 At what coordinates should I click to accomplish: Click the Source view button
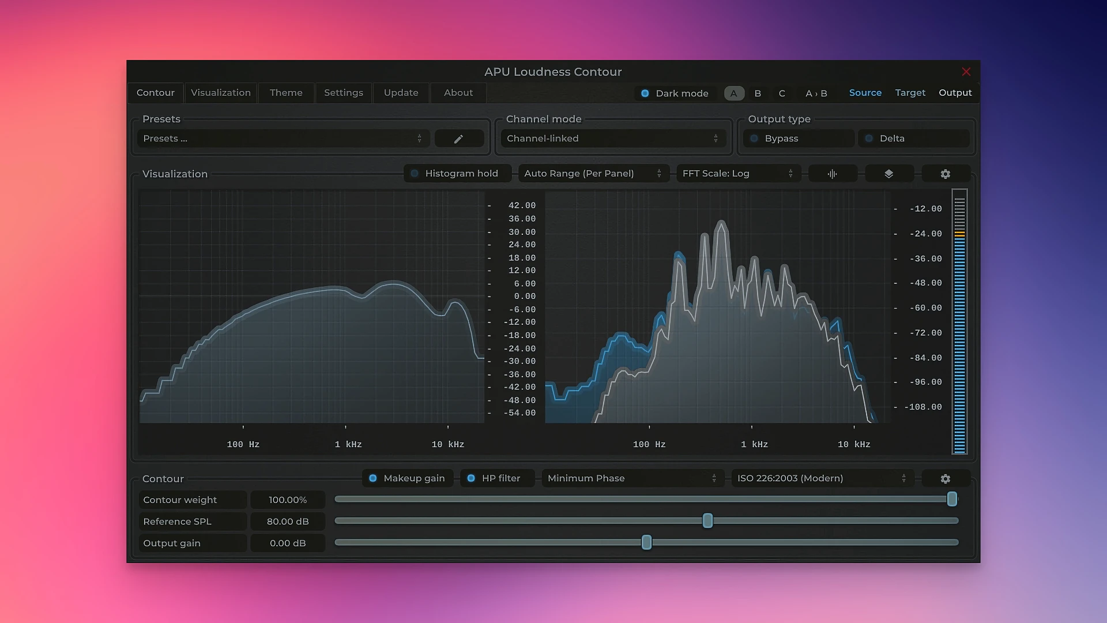click(x=865, y=92)
